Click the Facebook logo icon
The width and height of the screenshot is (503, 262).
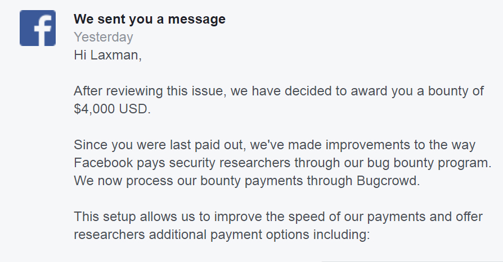tap(37, 28)
